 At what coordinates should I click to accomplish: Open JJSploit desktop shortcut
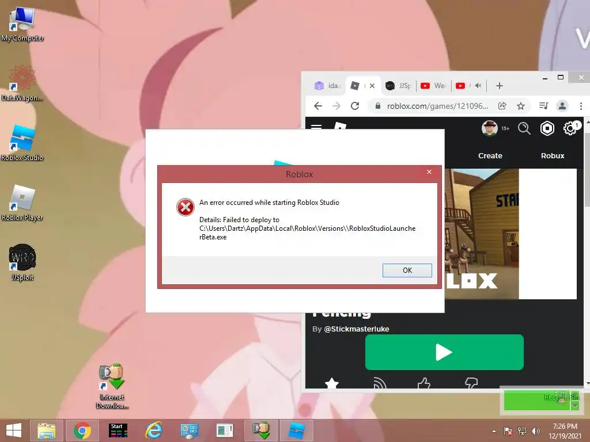click(22, 262)
